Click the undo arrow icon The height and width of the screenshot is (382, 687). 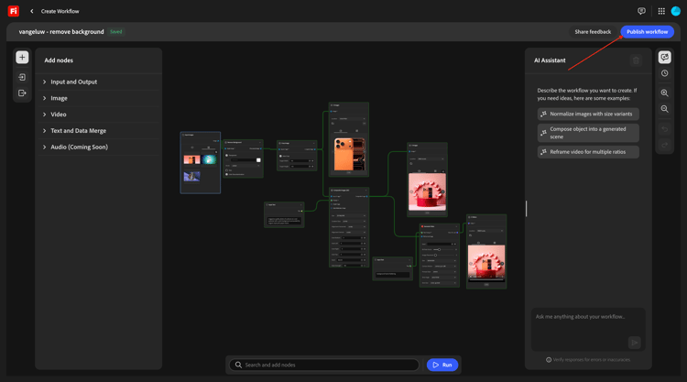click(665, 129)
